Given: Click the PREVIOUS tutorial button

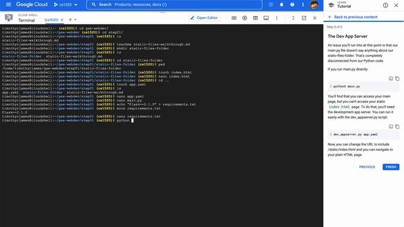Looking at the screenshot, I should [367, 167].
